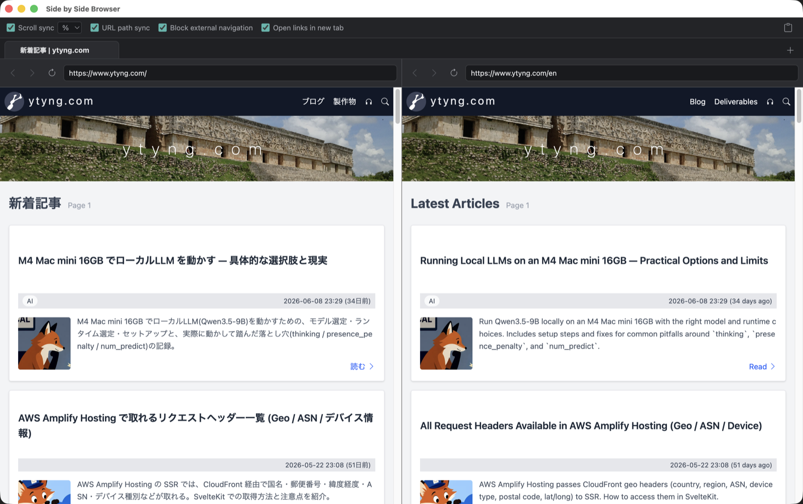The width and height of the screenshot is (803, 504).
Task: Reload the left browser pane
Action: [52, 73]
